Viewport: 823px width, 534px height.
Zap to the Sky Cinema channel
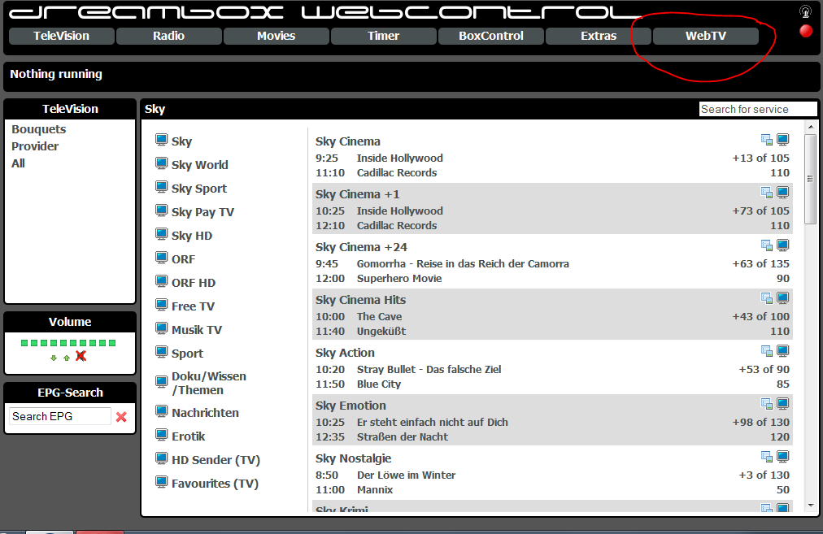(x=348, y=141)
